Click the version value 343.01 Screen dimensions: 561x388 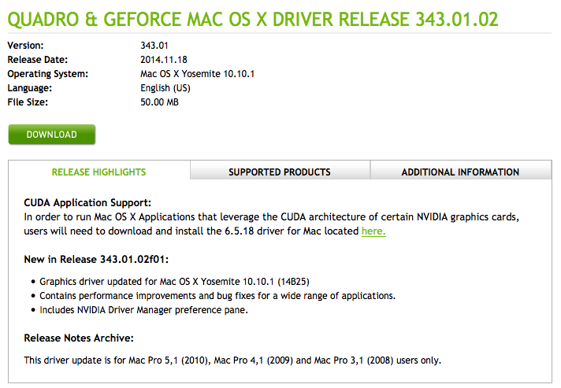pyautogui.click(x=155, y=46)
